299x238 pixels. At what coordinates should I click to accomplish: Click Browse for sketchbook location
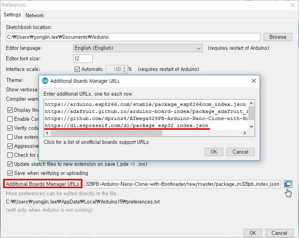pos(278,37)
